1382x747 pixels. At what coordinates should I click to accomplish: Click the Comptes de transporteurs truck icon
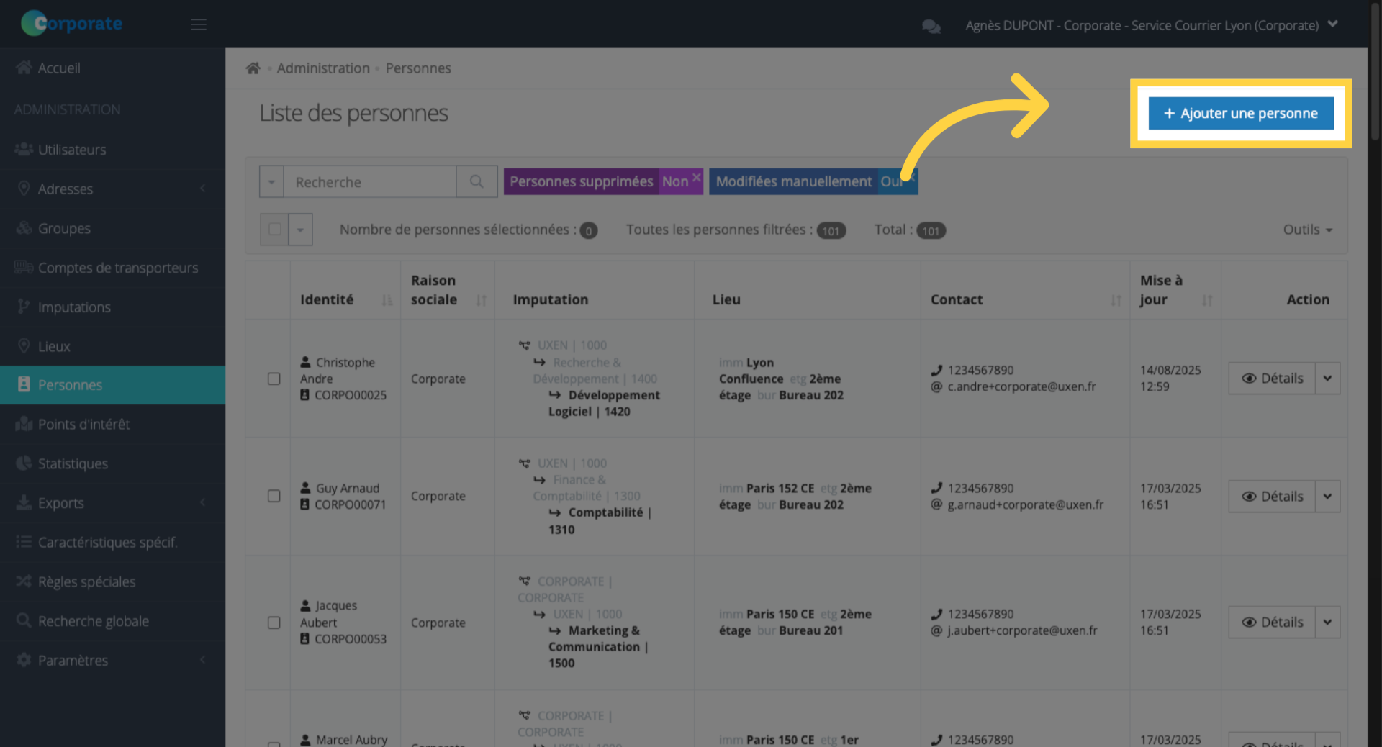pyautogui.click(x=22, y=267)
